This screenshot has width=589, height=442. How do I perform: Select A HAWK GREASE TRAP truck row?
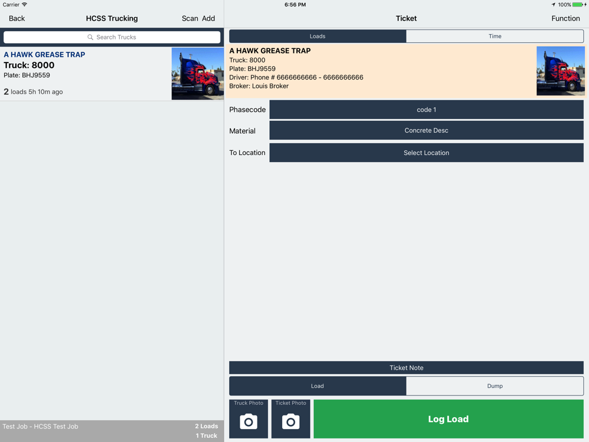point(112,74)
